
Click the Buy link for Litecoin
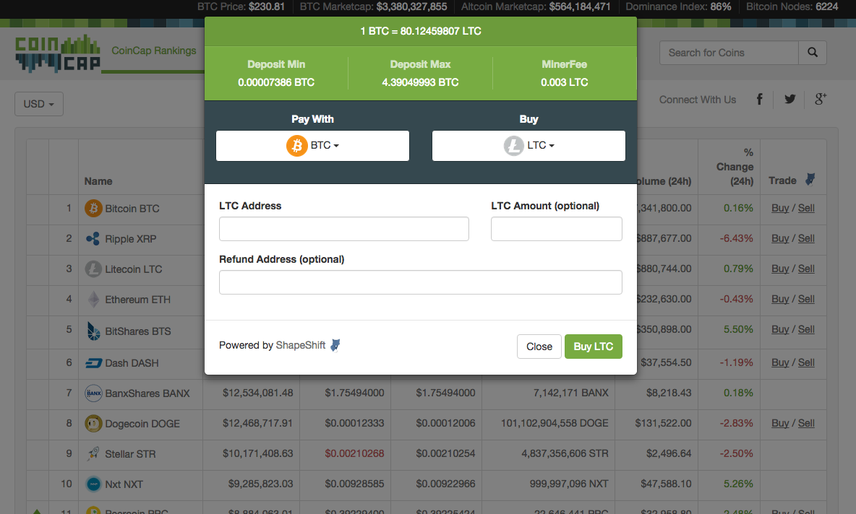[780, 269]
